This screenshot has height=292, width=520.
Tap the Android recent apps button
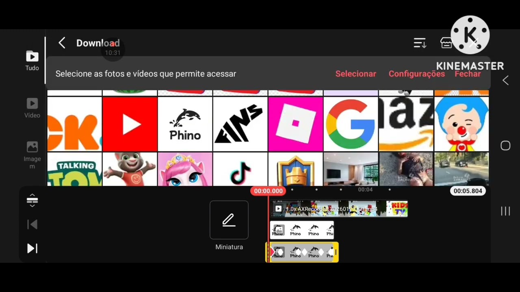[x=505, y=211]
